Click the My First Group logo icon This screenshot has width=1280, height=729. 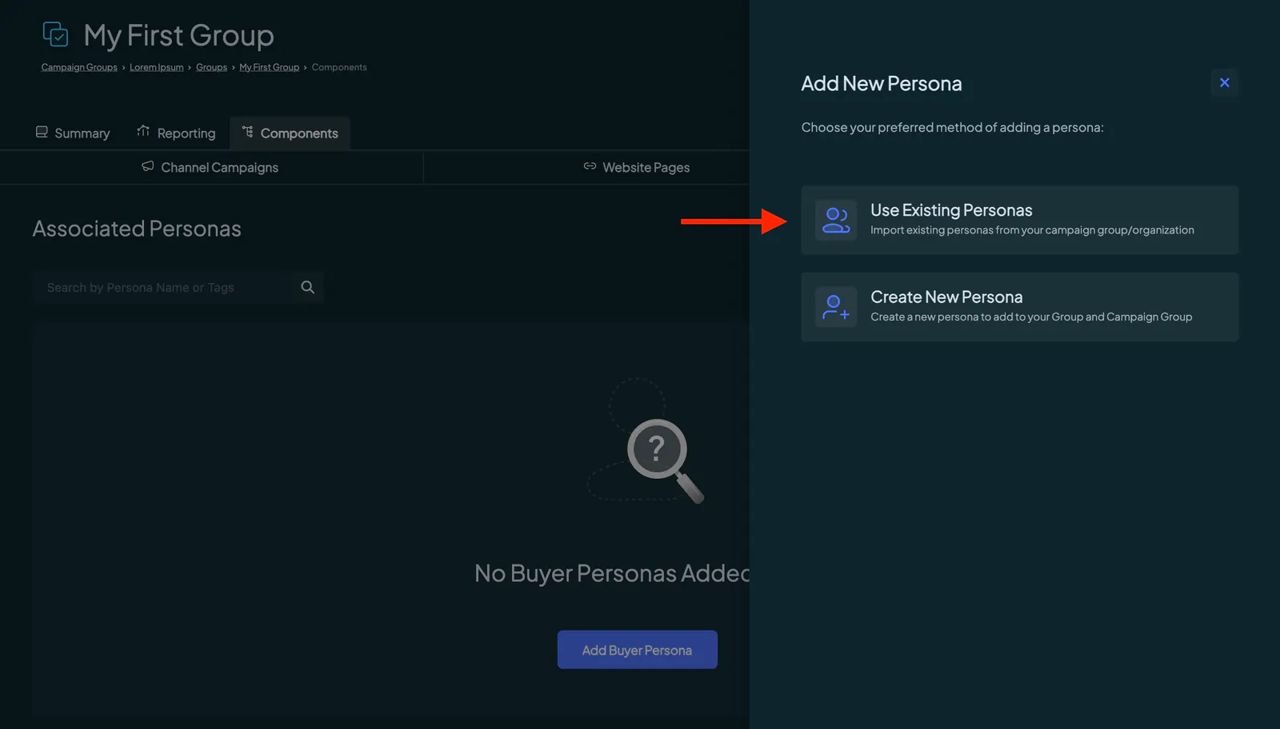tap(55, 34)
